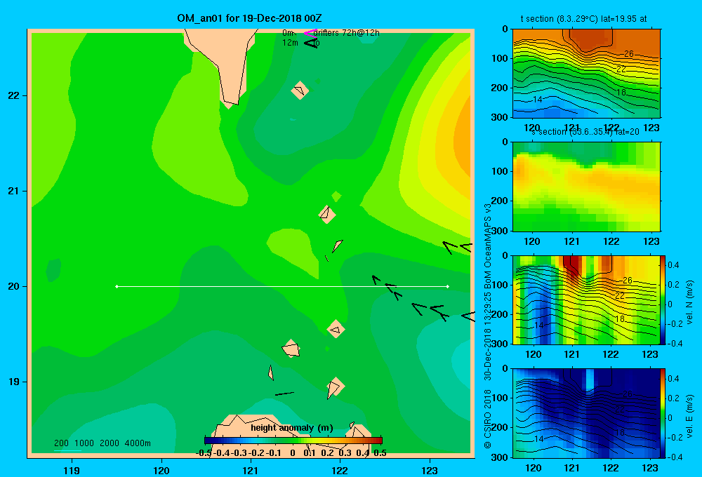Click the '0m' legend label
This screenshot has height=477, width=702.
coord(288,33)
